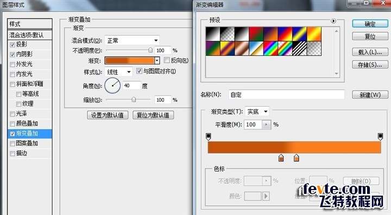The width and height of the screenshot is (391, 215).
Task: Select the orange yellow orange gradient preset
Action: point(314,34)
